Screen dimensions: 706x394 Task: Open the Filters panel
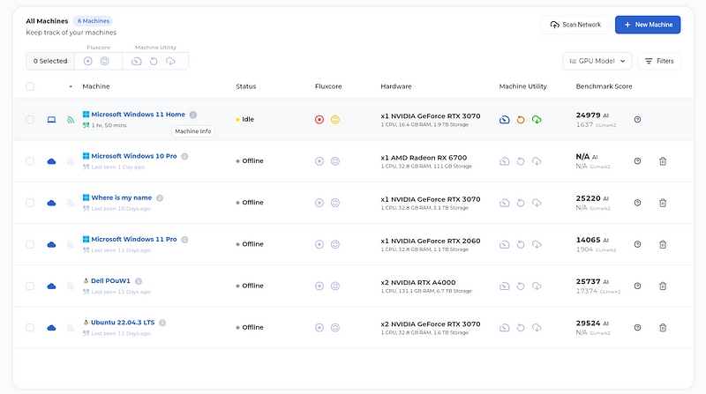pos(659,61)
